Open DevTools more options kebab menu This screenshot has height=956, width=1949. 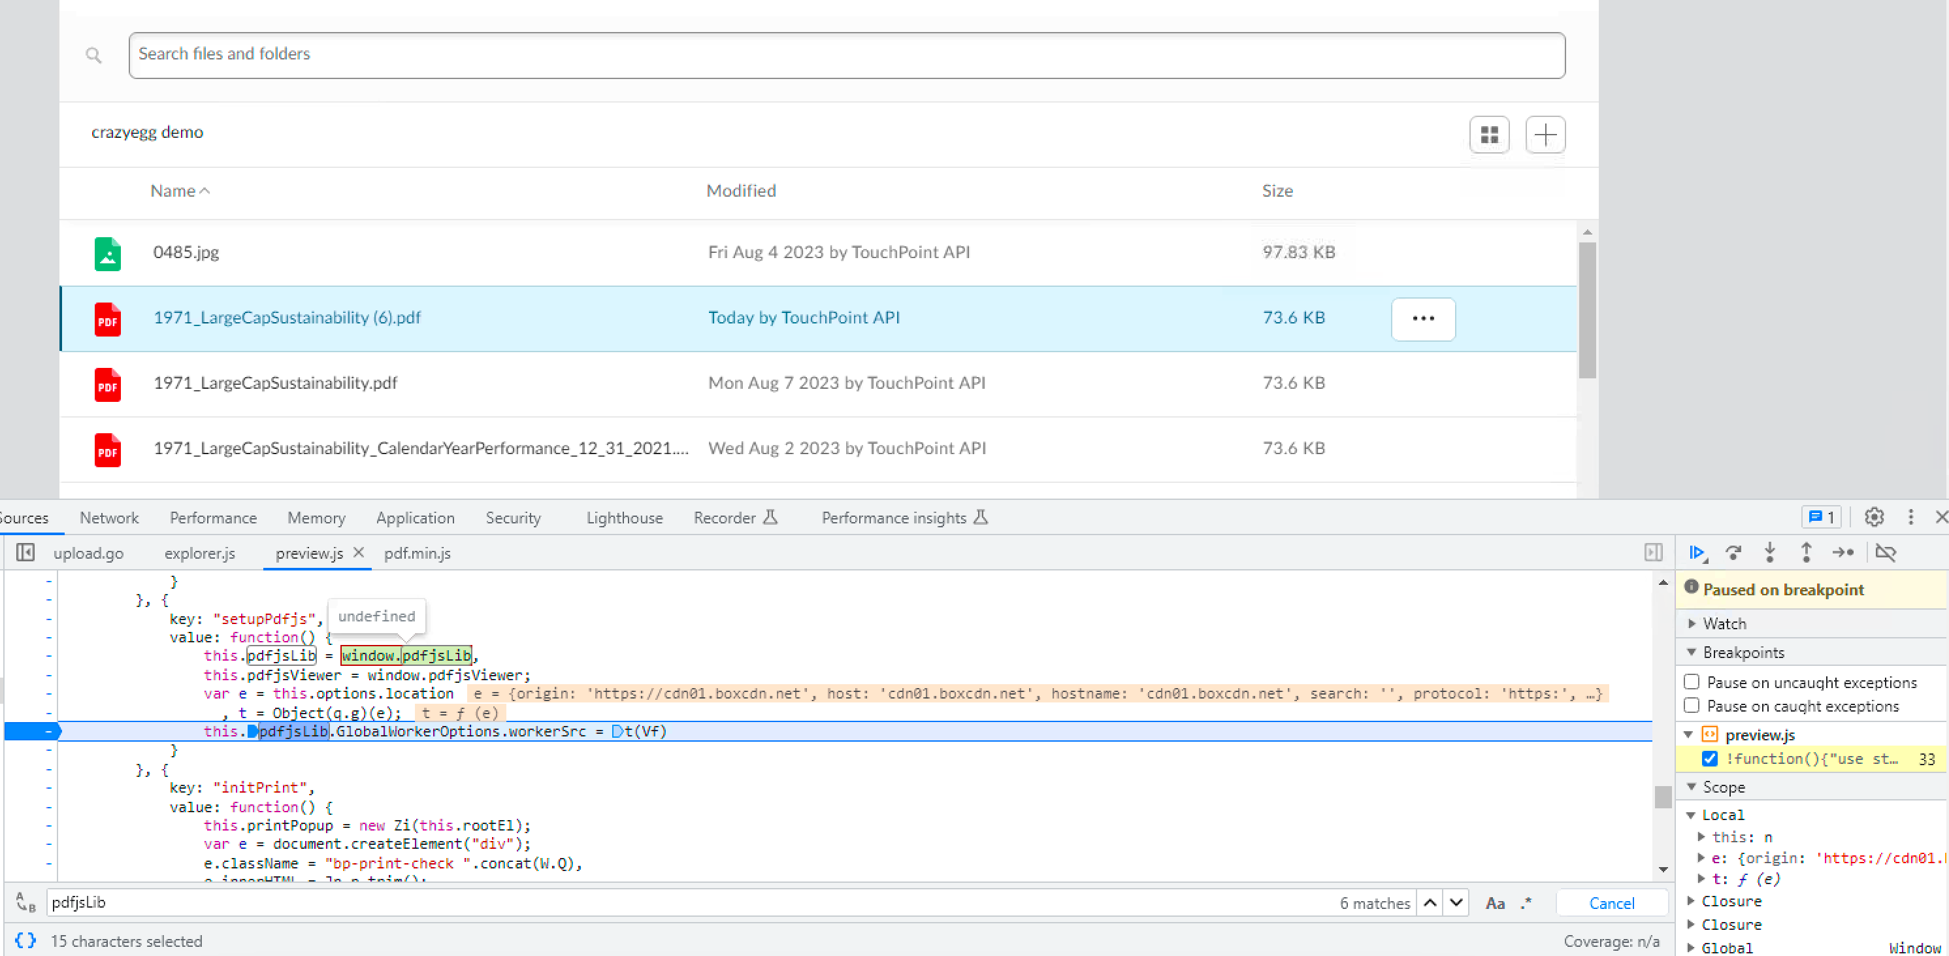point(1910,517)
